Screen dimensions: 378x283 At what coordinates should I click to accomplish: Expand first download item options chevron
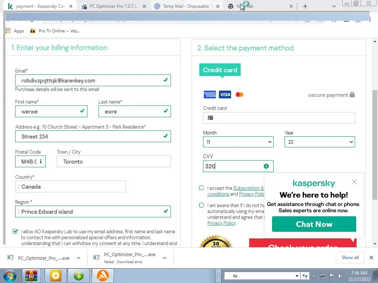pyautogui.click(x=79, y=258)
